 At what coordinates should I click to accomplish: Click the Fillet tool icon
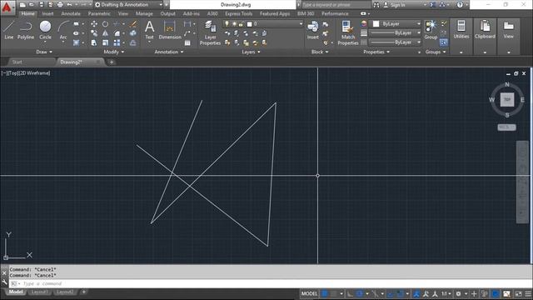(x=117, y=33)
